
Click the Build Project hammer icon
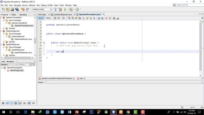click(x=55, y=9)
